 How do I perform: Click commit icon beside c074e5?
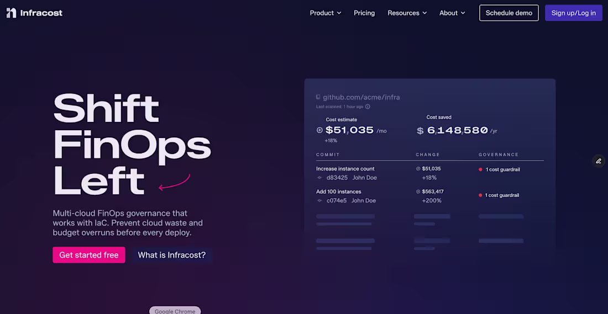[x=319, y=200]
